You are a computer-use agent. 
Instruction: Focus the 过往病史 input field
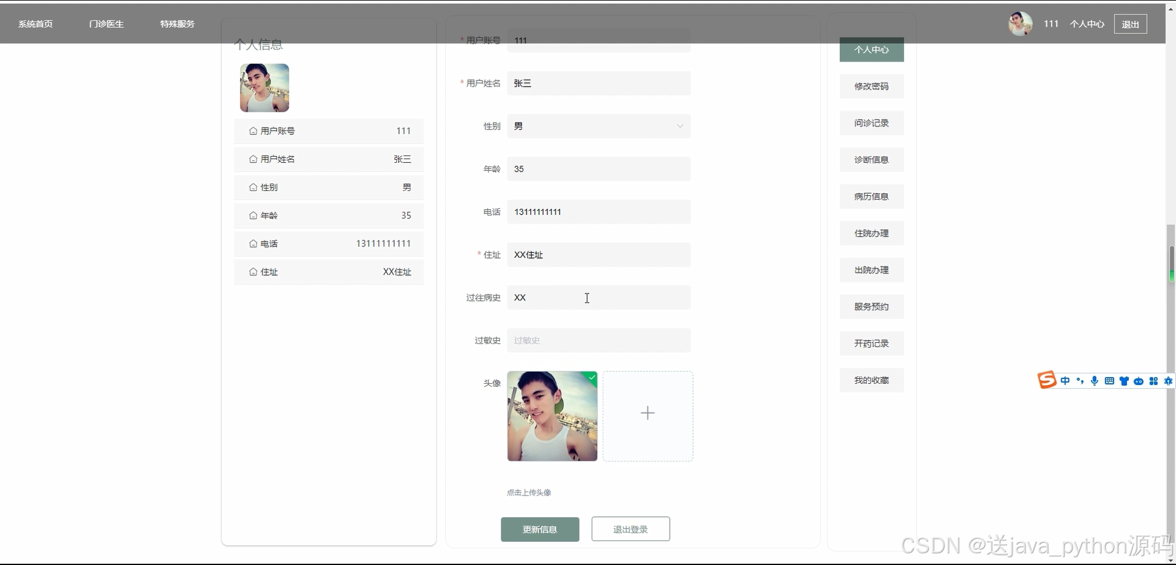(x=599, y=298)
